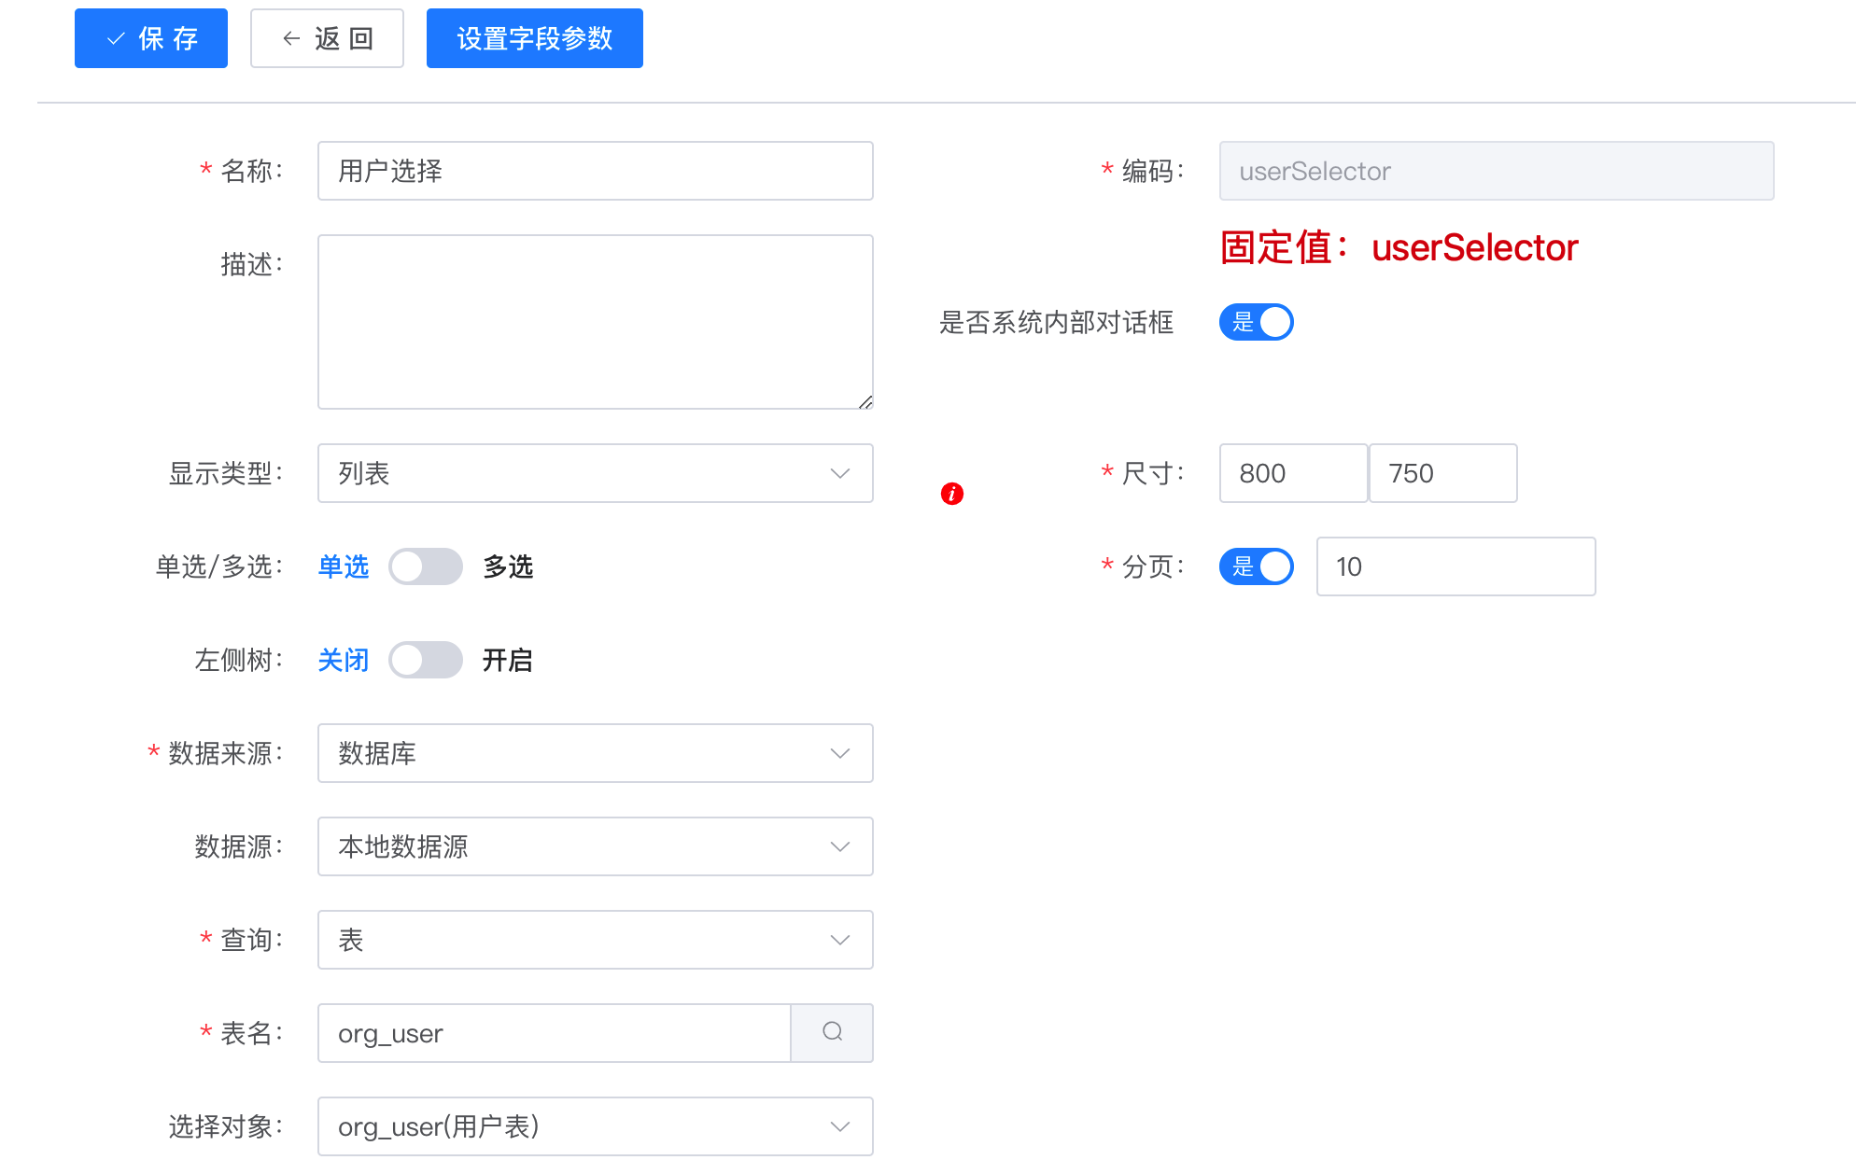The image size is (1856, 1174).
Task: Open the 显示类型 dropdown showing 列表
Action: point(596,473)
